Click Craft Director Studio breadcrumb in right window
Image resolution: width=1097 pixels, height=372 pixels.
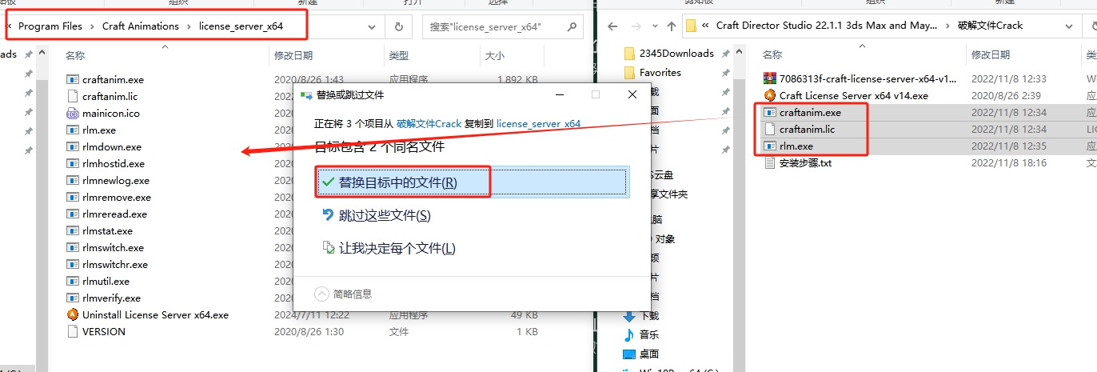pos(827,26)
